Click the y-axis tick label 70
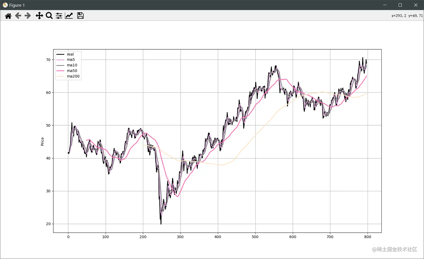Screen dimensions: 424x259 point(48,60)
